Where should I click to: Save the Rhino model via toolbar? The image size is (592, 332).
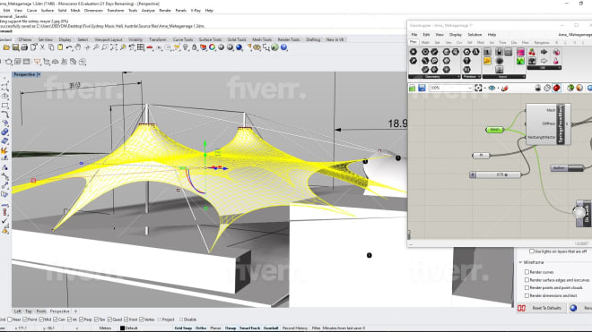(15, 47)
